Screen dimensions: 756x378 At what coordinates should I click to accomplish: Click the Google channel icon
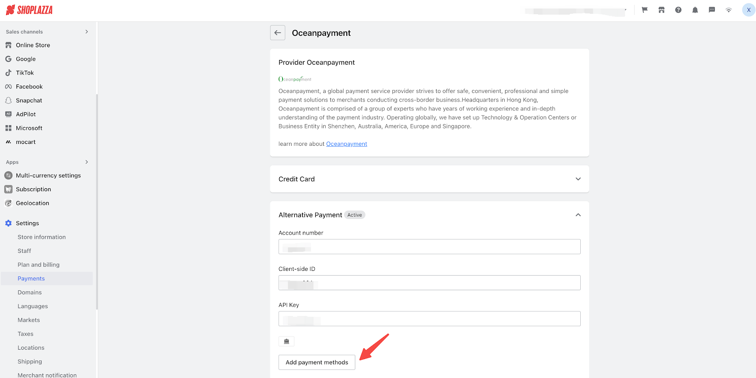(9, 59)
